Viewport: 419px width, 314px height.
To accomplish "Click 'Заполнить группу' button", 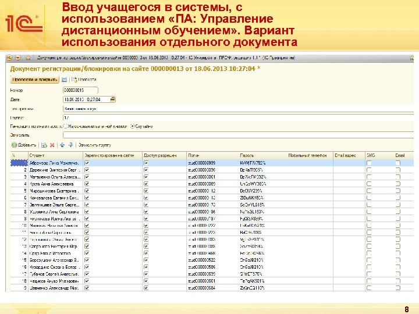I will click(x=95, y=145).
